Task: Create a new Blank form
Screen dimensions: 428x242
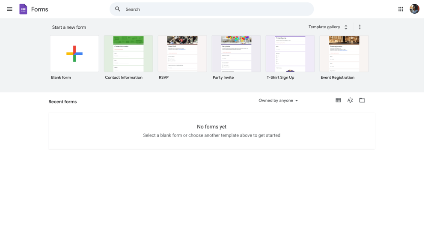Action: pos(74,54)
